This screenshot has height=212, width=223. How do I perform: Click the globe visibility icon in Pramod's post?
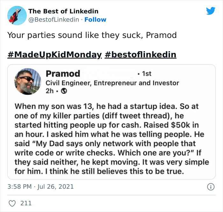(x=63, y=91)
